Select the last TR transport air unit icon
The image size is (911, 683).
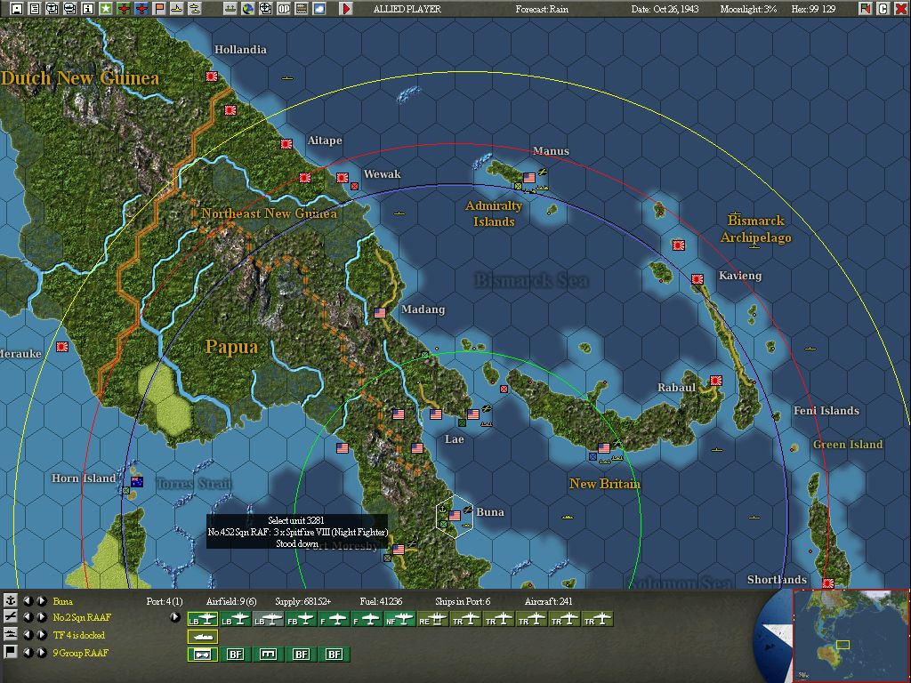pyautogui.click(x=599, y=620)
